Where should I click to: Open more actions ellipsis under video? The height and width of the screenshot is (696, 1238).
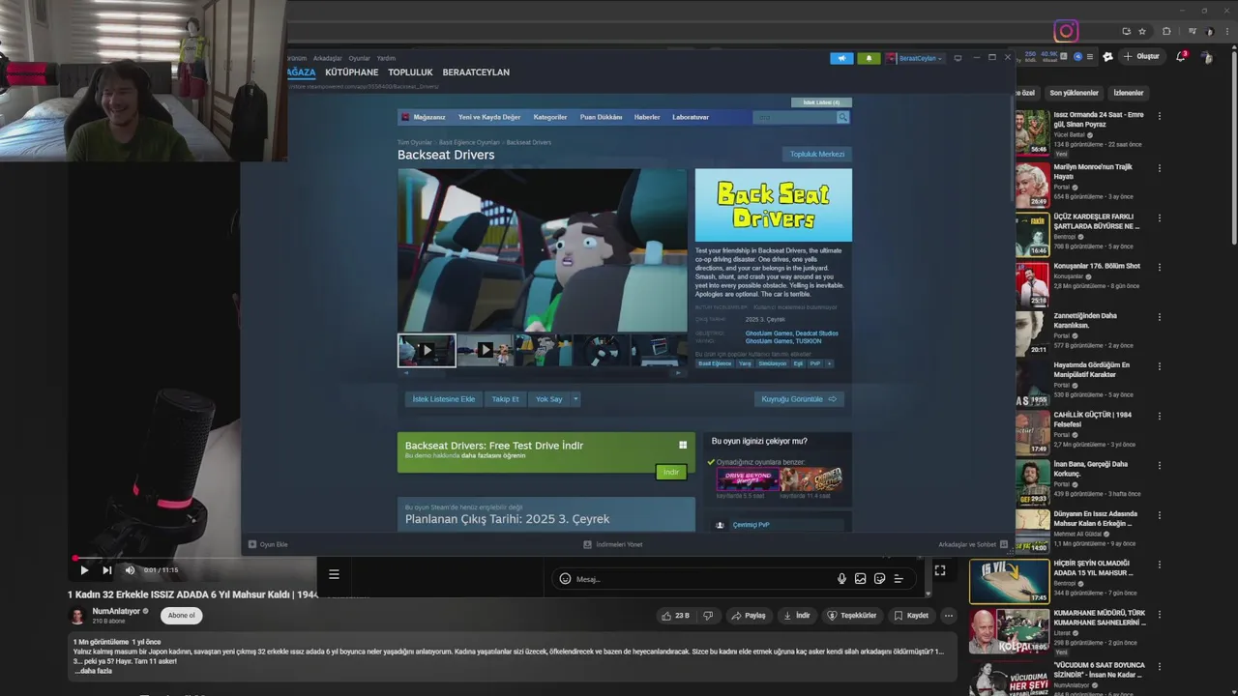949,616
